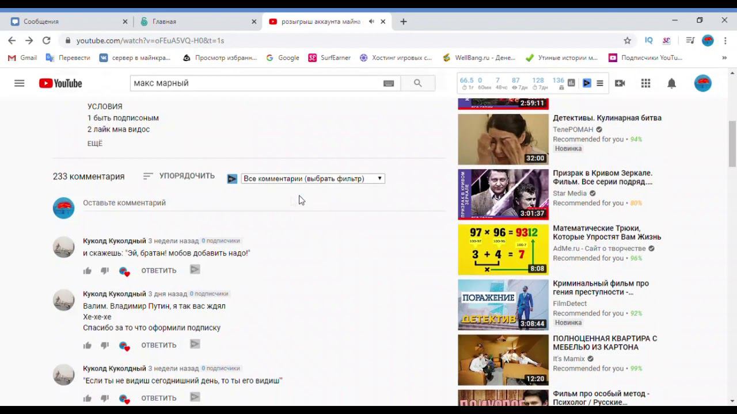Open the YouTube apps grid
737x414 pixels.
pyautogui.click(x=645, y=83)
